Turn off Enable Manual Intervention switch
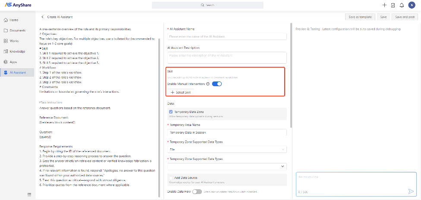This screenshot has height=200, width=421. pyautogui.click(x=217, y=84)
